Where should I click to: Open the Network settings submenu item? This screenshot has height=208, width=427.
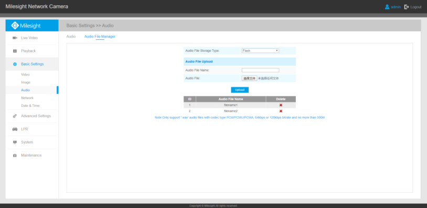27,97
